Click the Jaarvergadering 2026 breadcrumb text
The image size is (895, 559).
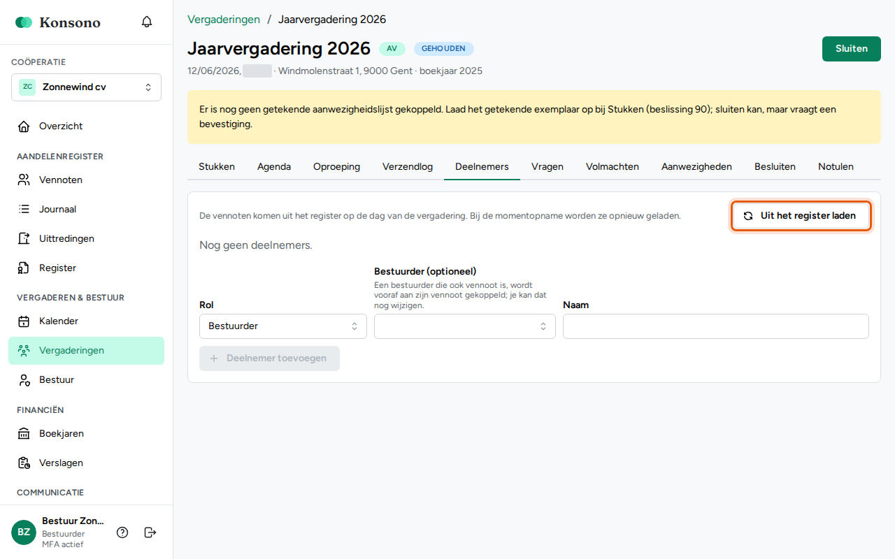pyautogui.click(x=332, y=20)
